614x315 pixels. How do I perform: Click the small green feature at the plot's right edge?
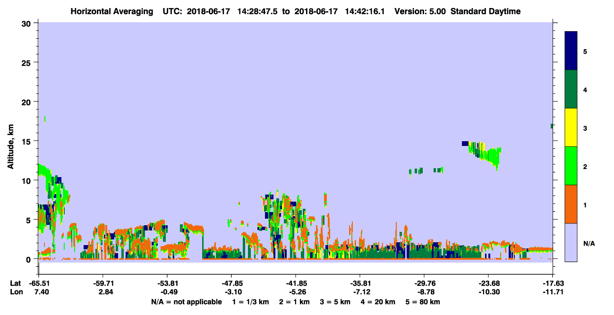[552, 126]
